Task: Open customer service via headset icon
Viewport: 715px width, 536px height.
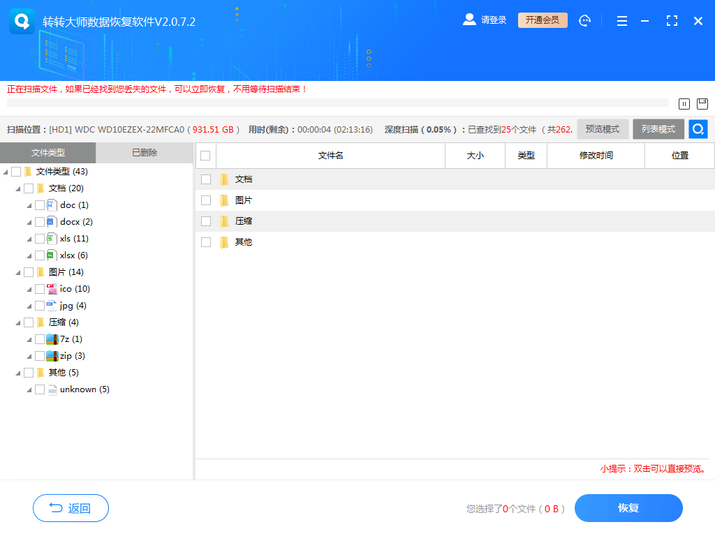Action: (x=584, y=20)
